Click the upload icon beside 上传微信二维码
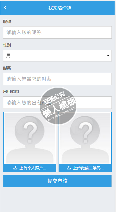The height and width of the screenshot is (212, 116). (69, 168)
